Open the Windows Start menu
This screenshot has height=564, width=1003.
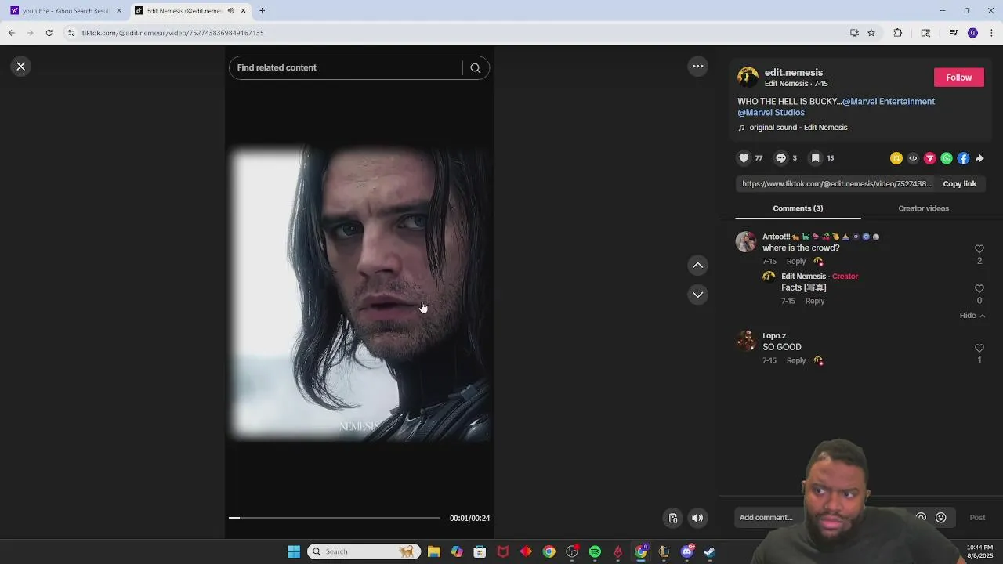pyautogui.click(x=294, y=552)
